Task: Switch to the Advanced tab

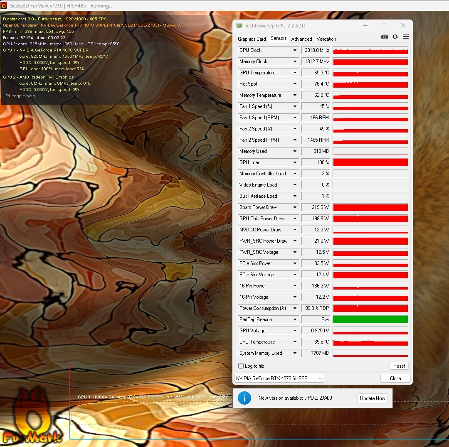Action: (301, 39)
